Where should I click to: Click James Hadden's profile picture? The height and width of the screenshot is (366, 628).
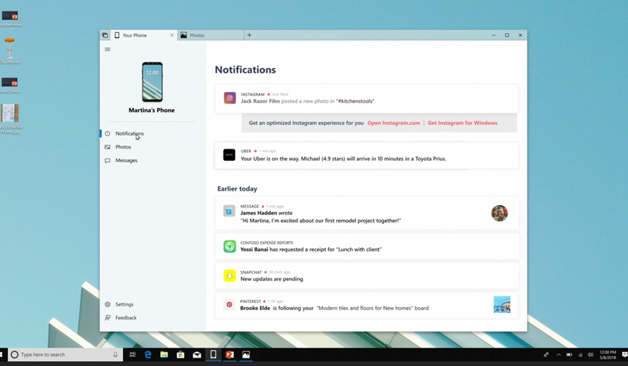coord(499,213)
